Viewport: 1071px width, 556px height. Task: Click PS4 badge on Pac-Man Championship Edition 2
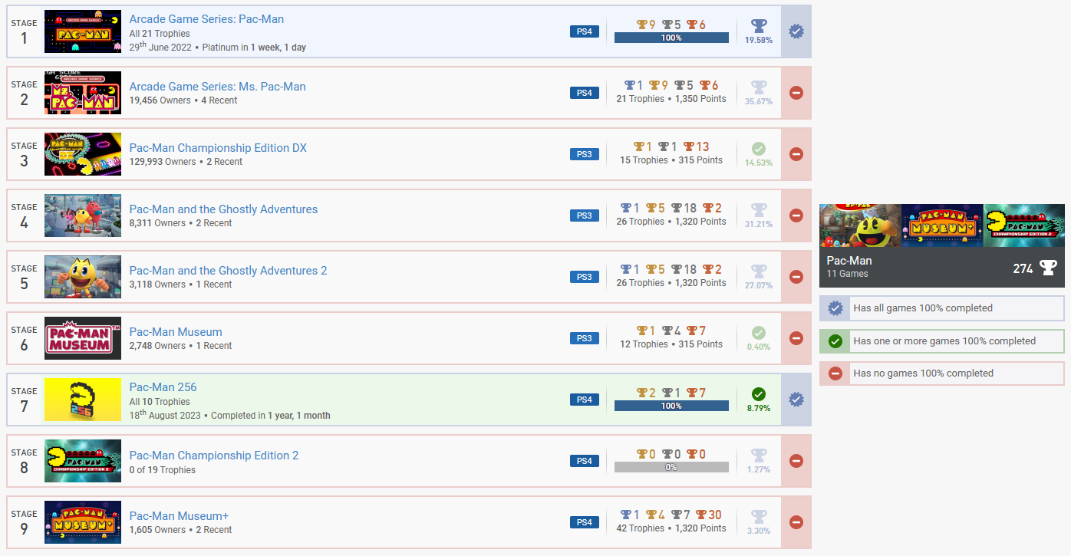[x=585, y=461]
